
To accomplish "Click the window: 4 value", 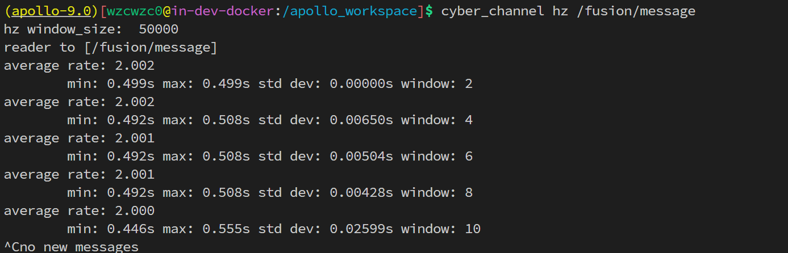I will coord(437,120).
